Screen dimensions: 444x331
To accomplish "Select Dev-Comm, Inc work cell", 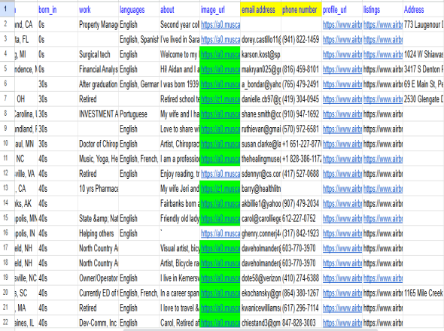I will click(x=99, y=323).
